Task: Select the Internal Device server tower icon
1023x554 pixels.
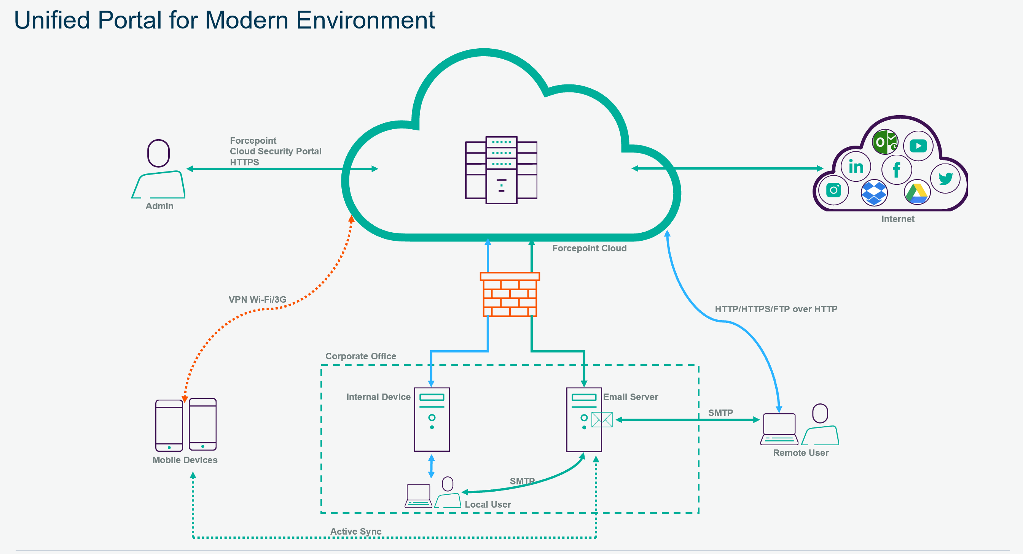Action: (x=432, y=419)
